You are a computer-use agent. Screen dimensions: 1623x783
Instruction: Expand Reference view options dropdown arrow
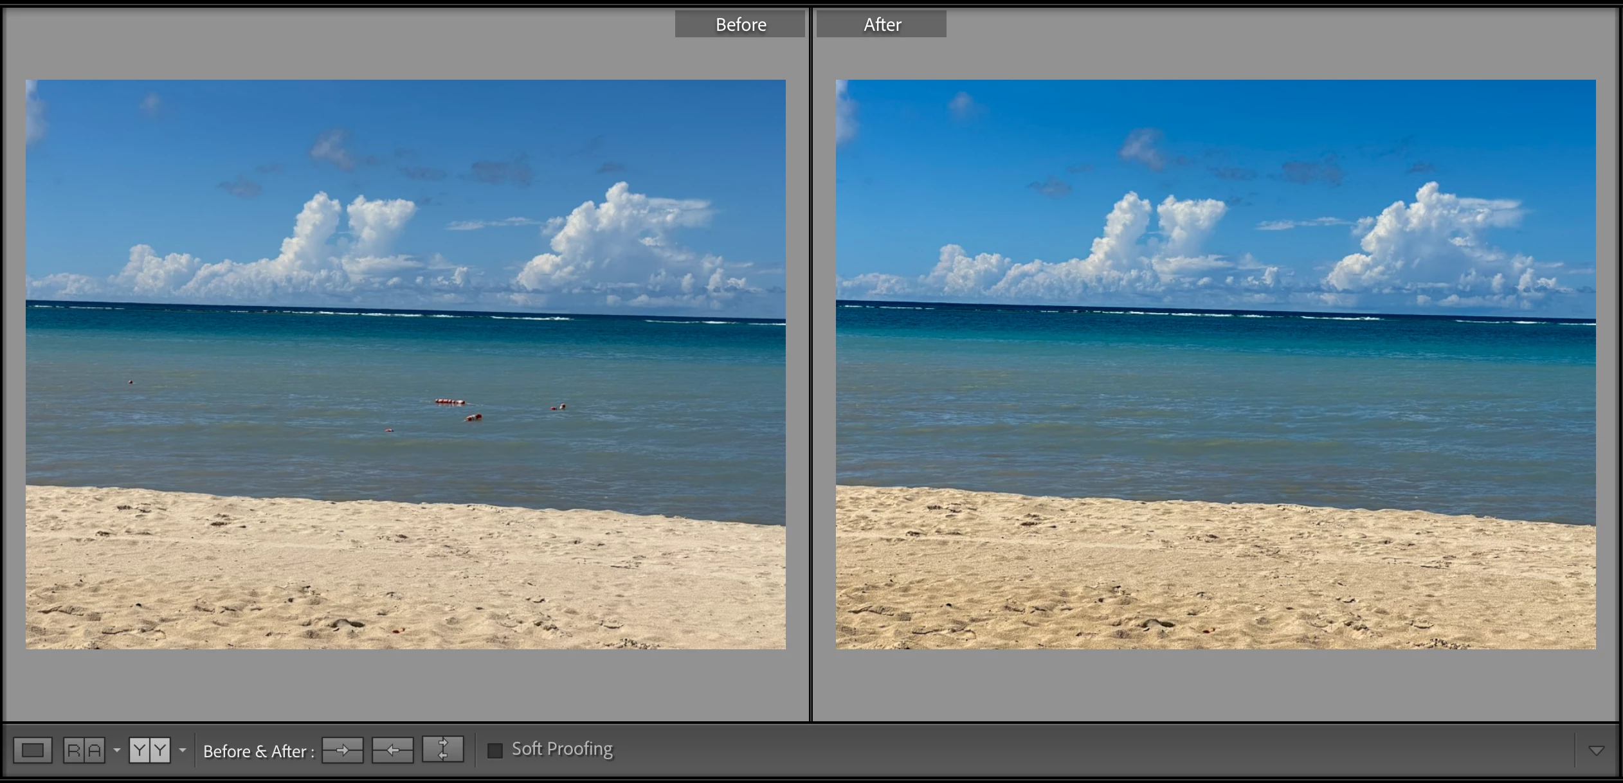click(x=116, y=750)
